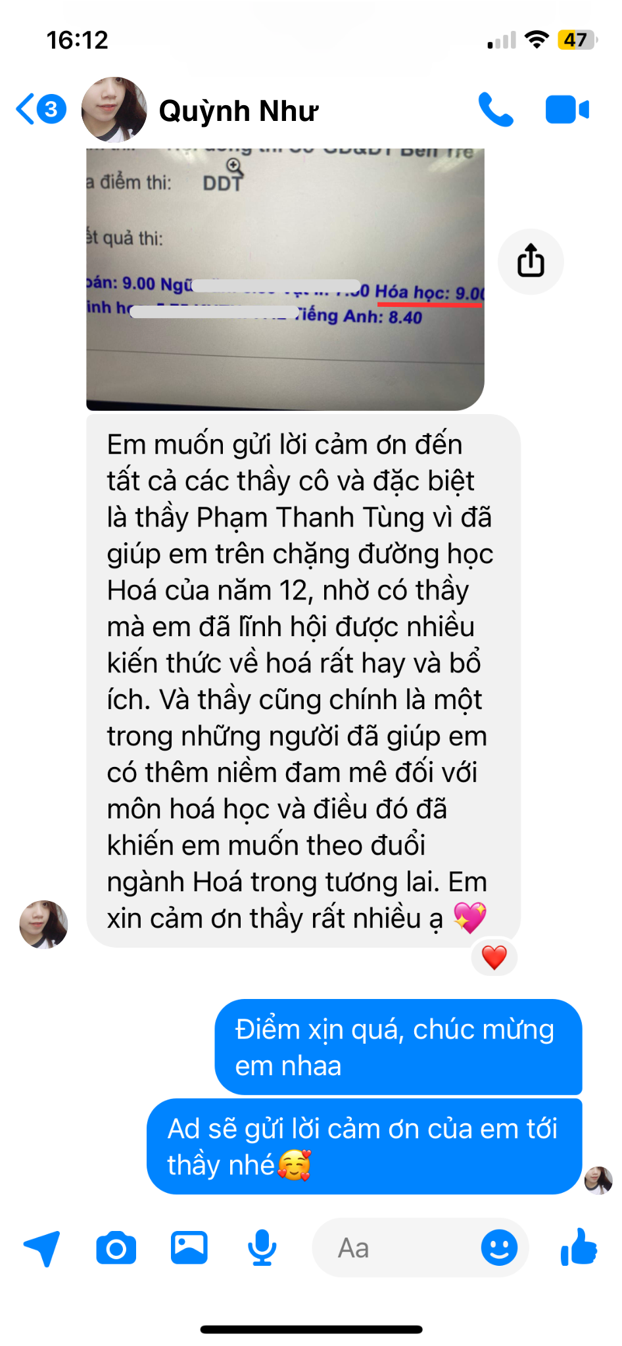Screen dimensions: 622x1346
Task: Open the emoji picker in the message field
Action: pos(499,1247)
